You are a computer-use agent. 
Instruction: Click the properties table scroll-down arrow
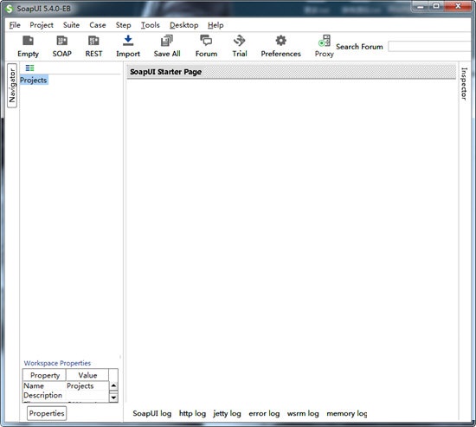point(113,398)
